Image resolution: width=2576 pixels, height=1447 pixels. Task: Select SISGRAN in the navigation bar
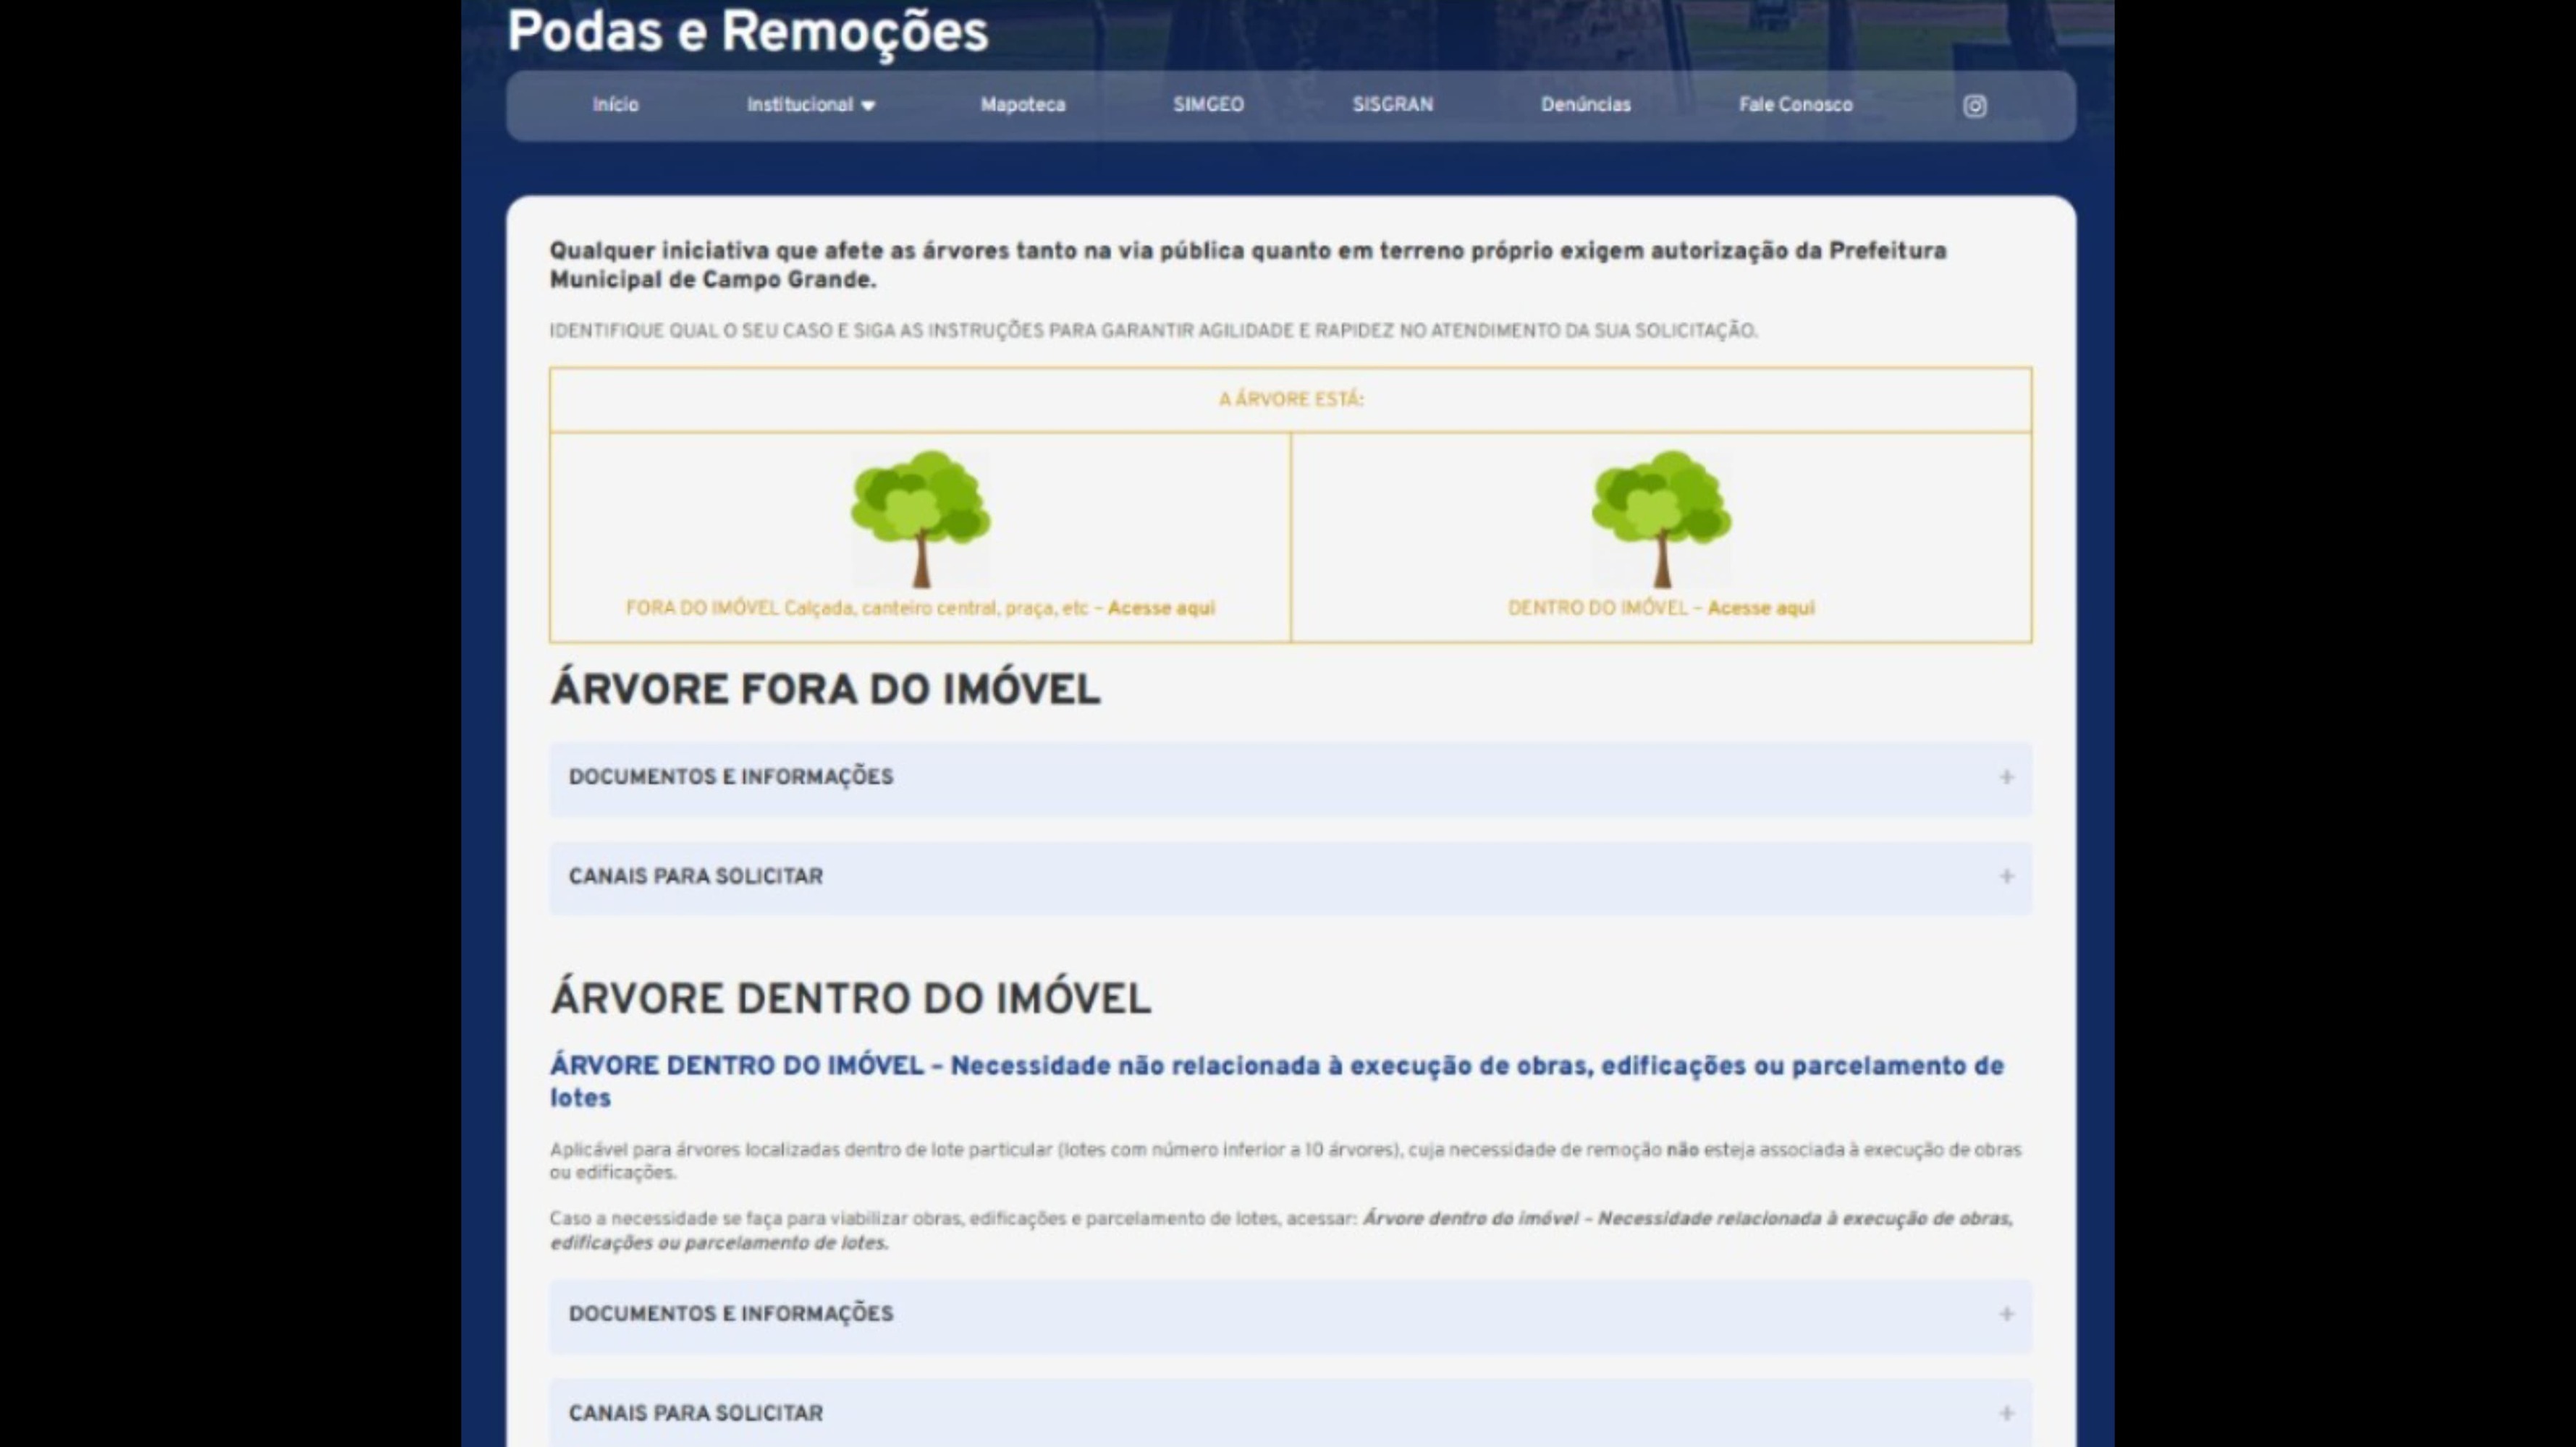1392,105
